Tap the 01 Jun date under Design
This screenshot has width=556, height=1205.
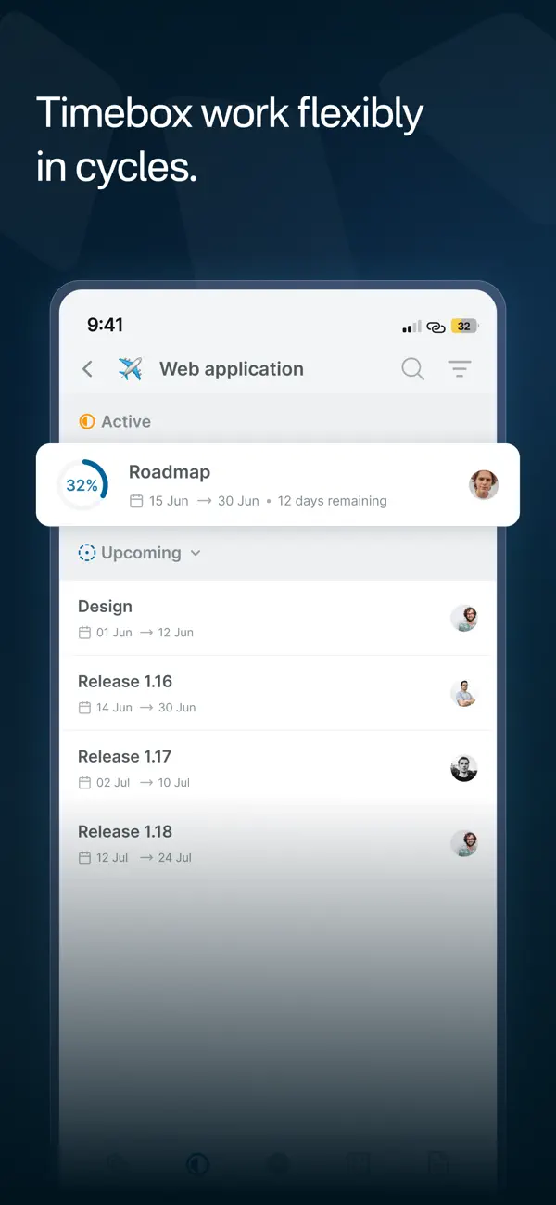[x=115, y=633]
